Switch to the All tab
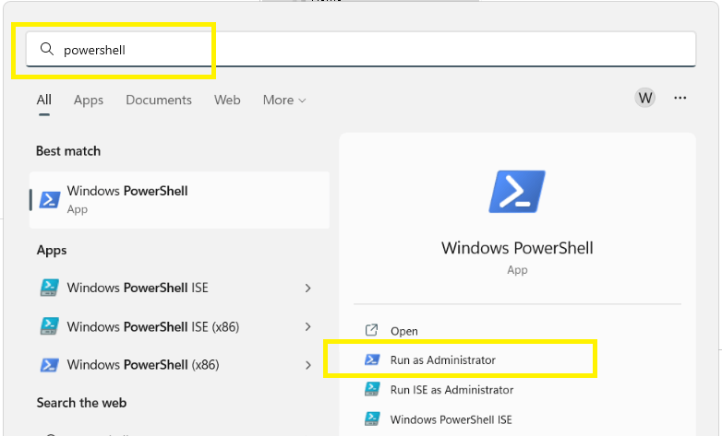The width and height of the screenshot is (722, 436). pyautogui.click(x=44, y=100)
